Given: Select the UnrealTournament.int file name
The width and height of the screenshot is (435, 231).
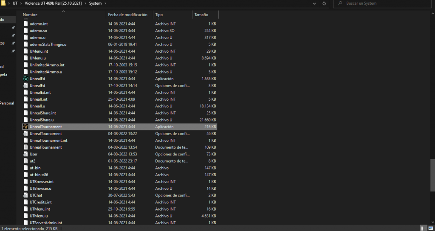Looking at the screenshot, I should pyautogui.click(x=48, y=140).
